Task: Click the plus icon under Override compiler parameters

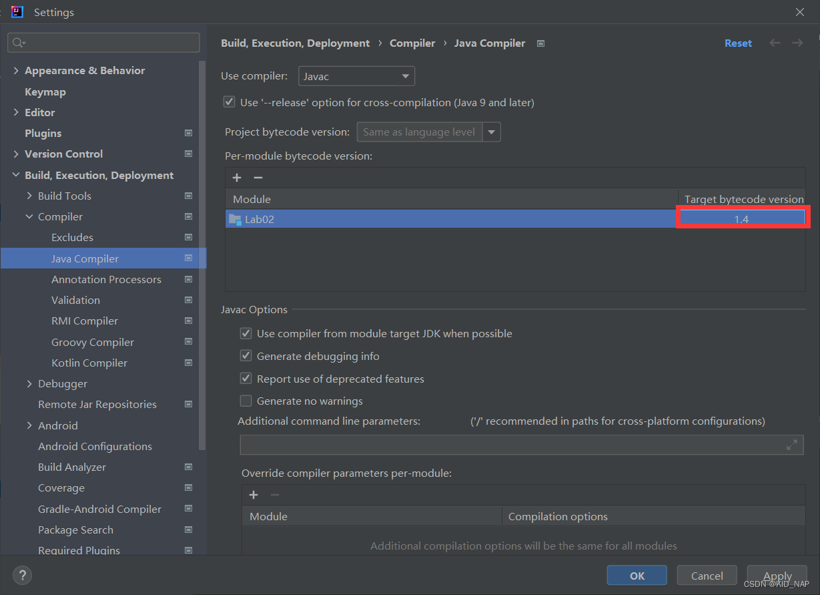Action: pyautogui.click(x=254, y=495)
